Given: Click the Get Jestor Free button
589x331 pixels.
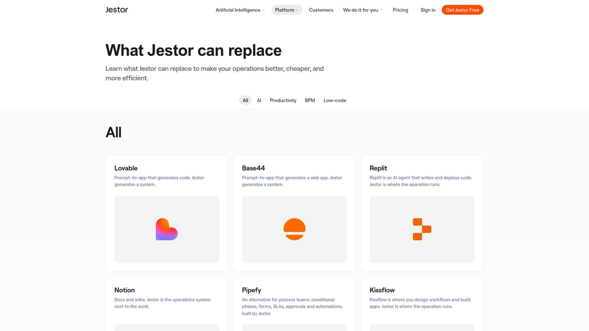Looking at the screenshot, I should tap(462, 10).
